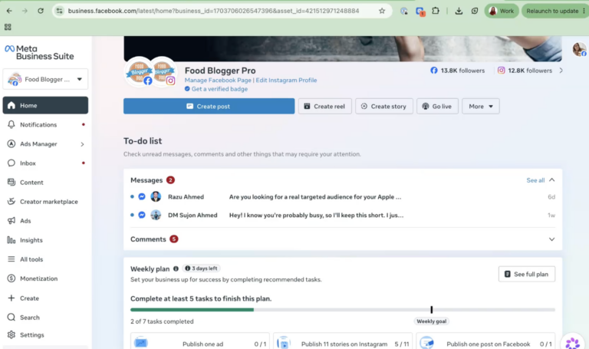The image size is (589, 349).
Task: Click the Comments heading with badge
Action: [154, 239]
